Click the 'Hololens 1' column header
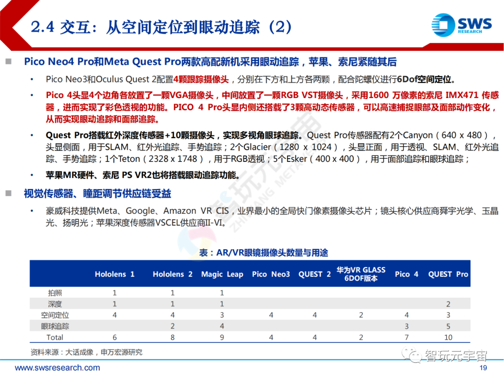 (x=114, y=274)
